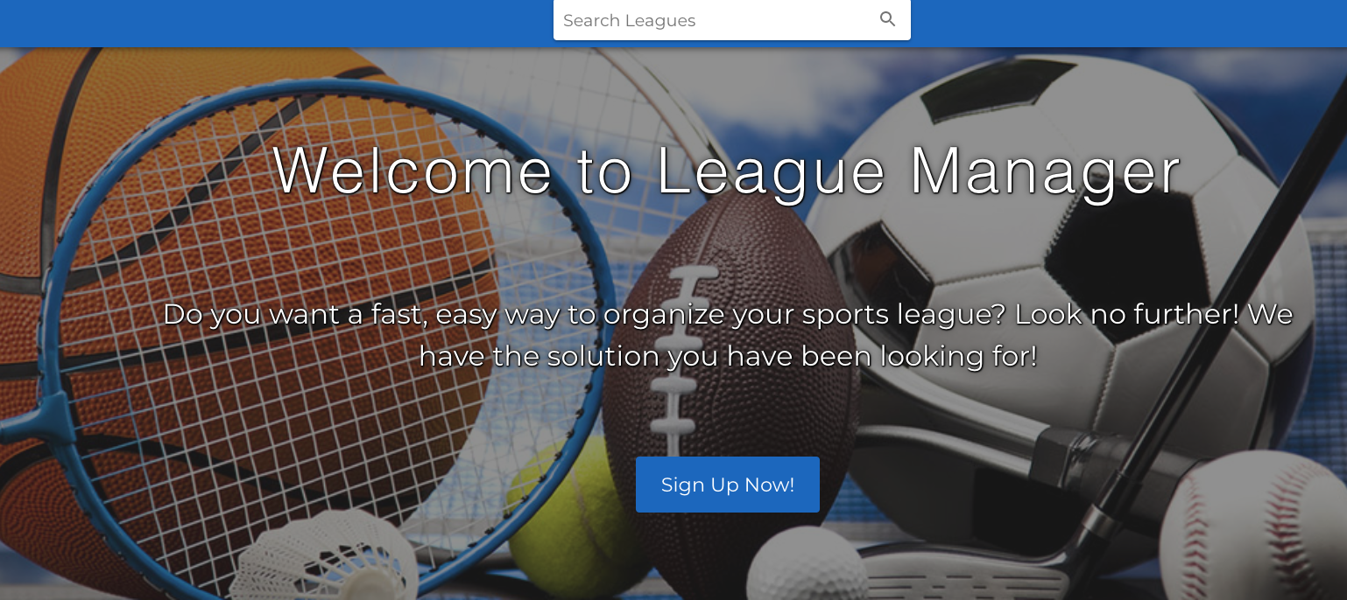Click the blue header bar right of search

[x=1129, y=23]
